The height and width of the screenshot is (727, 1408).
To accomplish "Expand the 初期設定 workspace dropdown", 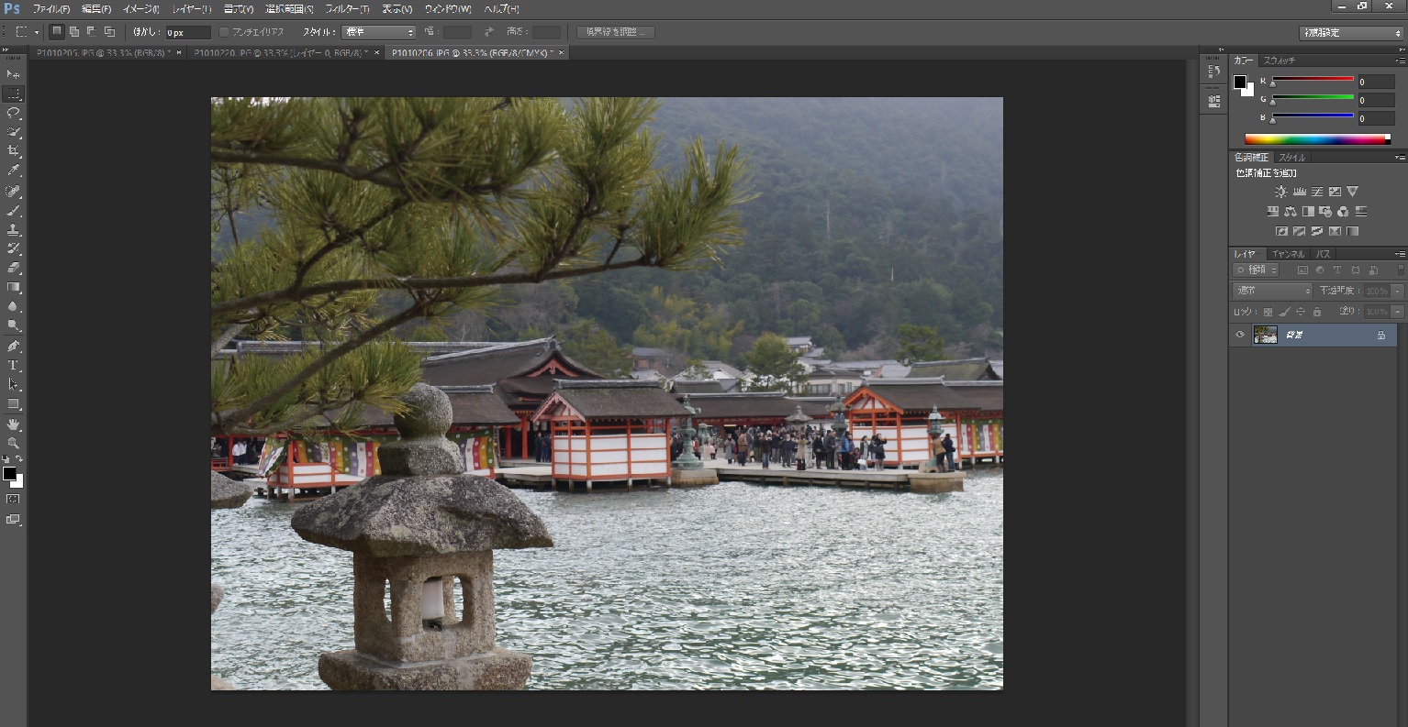I will point(1350,33).
